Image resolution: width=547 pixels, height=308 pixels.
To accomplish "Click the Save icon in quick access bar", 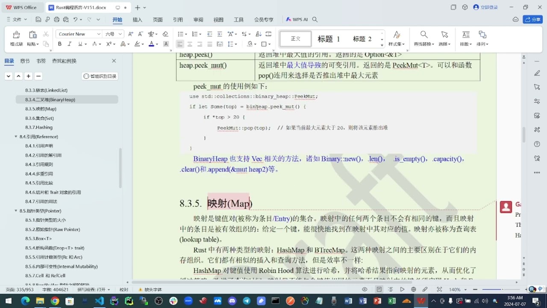I will point(38,20).
